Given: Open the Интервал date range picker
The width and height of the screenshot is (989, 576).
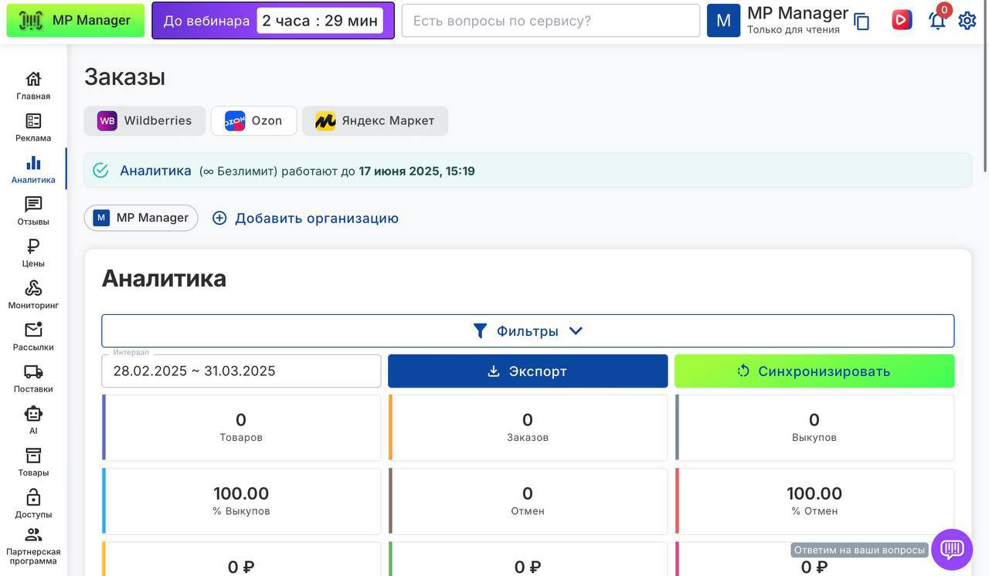Looking at the screenshot, I should (x=241, y=371).
